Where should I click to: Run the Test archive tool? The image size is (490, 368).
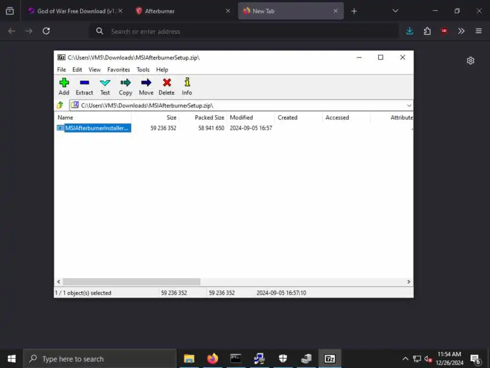[105, 86]
